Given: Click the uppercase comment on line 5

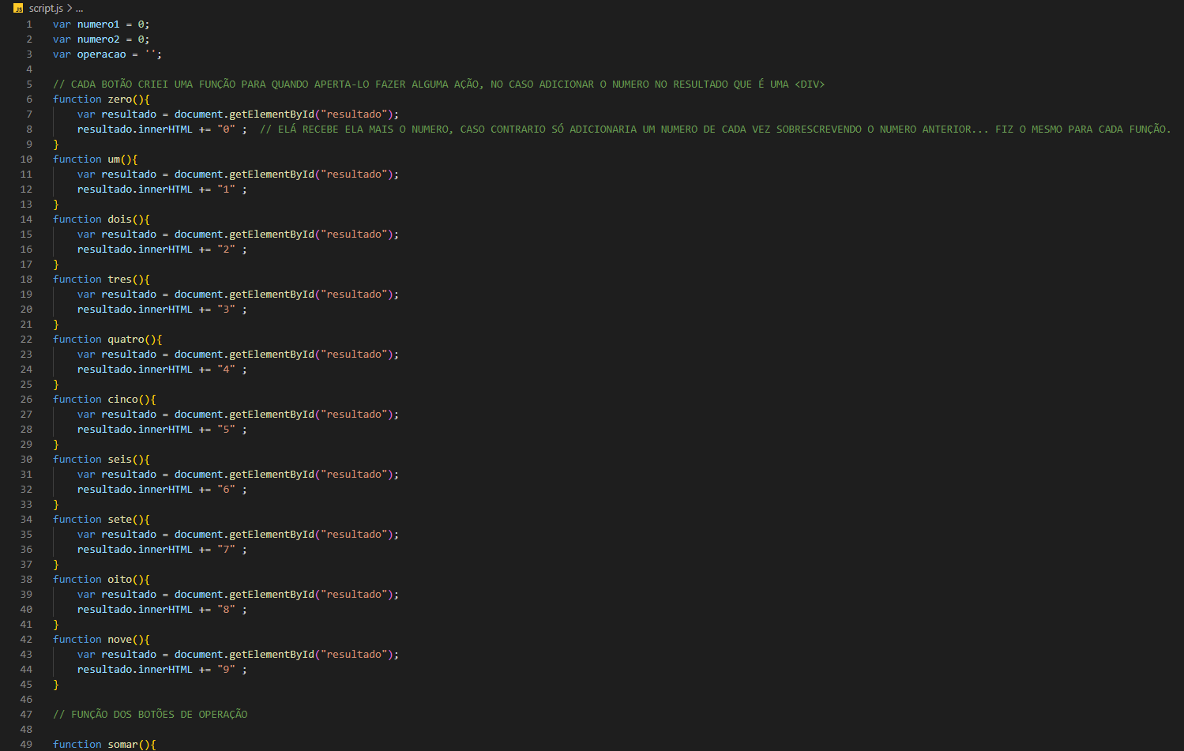Looking at the screenshot, I should [316, 83].
